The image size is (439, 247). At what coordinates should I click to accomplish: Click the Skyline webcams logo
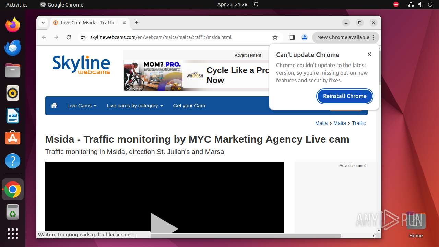(x=81, y=64)
